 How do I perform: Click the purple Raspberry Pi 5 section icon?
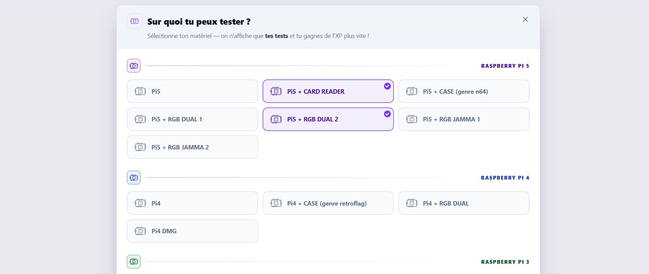point(134,66)
